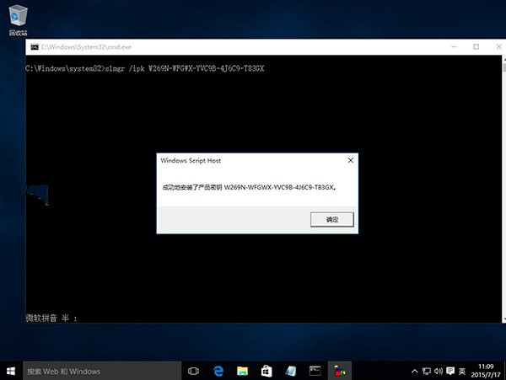
Task: Open File Explorer from the taskbar
Action: [x=242, y=371]
